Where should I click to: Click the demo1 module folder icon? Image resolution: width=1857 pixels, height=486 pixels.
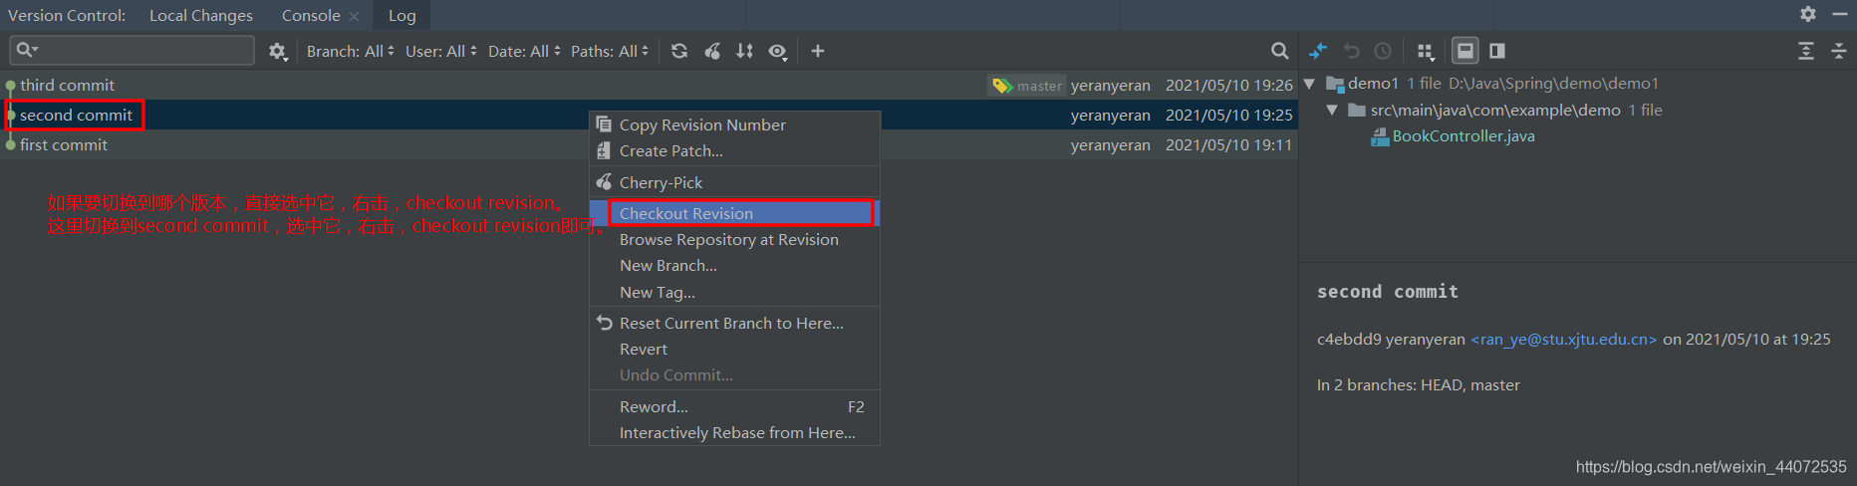[x=1335, y=84]
